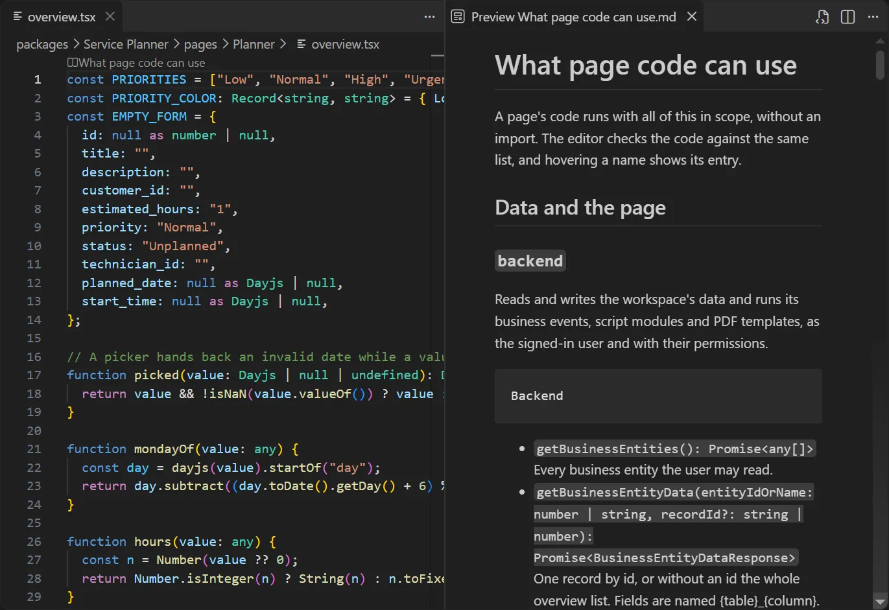Click line number 1 in the gutter

pos(38,80)
